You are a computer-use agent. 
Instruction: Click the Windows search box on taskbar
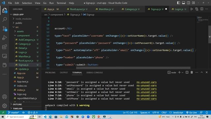click(x=21, y=117)
